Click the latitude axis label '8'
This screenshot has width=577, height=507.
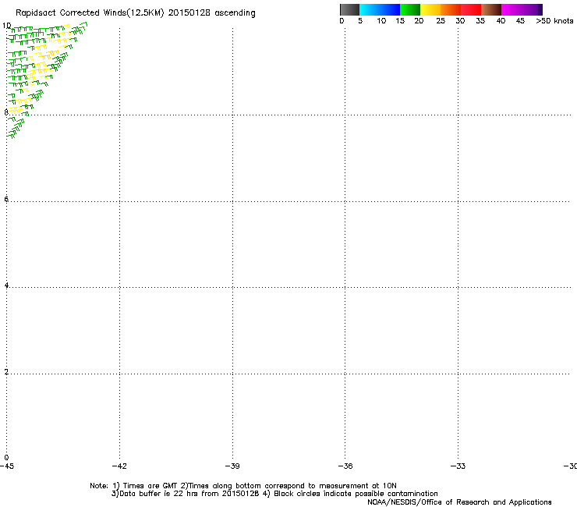pos(6,112)
